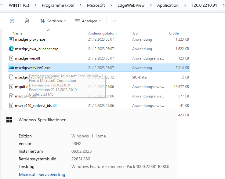Expand the chevron after EdgeWebView breadcrumb
The width and height of the screenshot is (225, 179).
coord(151,5)
